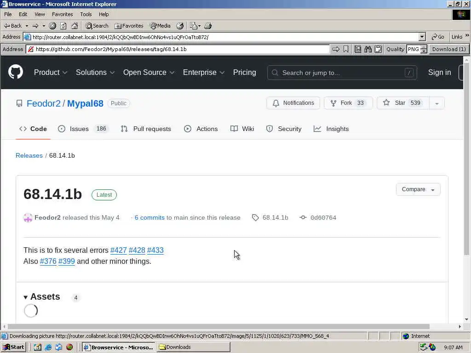Image resolution: width=471 pixels, height=353 pixels.
Task: Open the 6 commits link
Action: pos(149,217)
